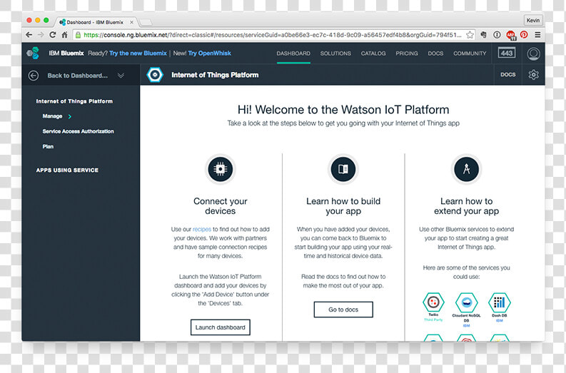Click the browser forward arrow
Viewport: 566px width, 373px height.
[x=41, y=35]
